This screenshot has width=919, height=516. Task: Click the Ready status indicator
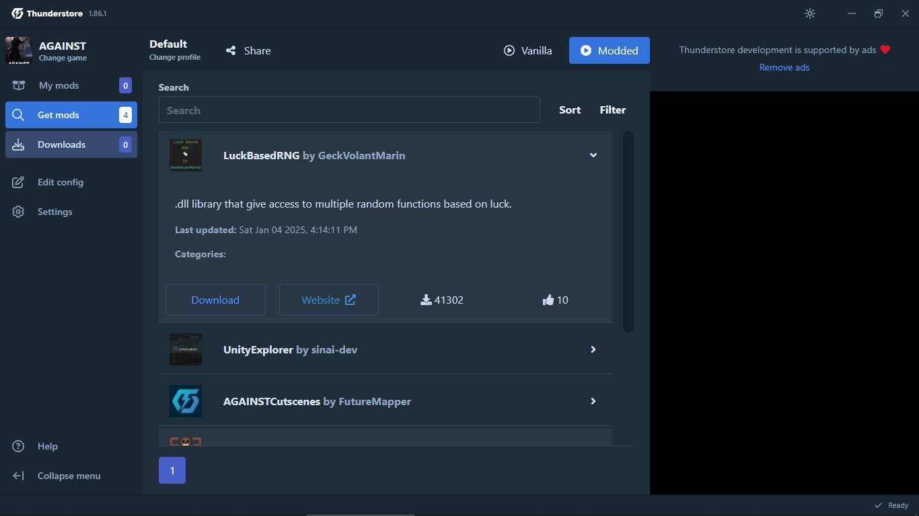pos(891,505)
